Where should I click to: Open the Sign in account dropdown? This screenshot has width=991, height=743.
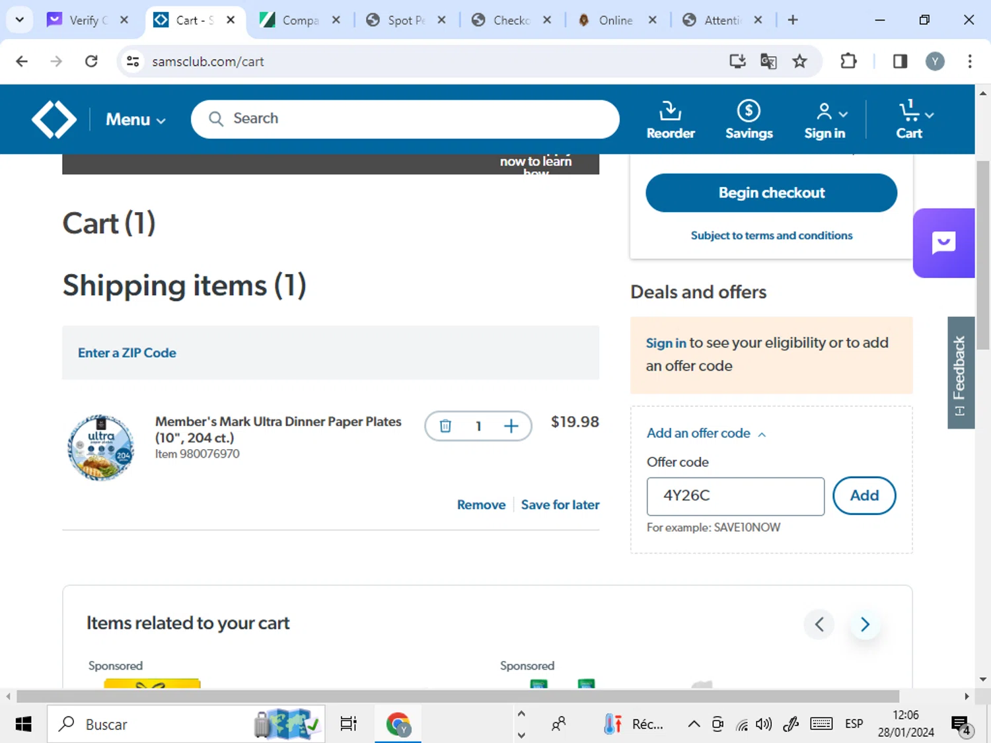click(x=825, y=120)
